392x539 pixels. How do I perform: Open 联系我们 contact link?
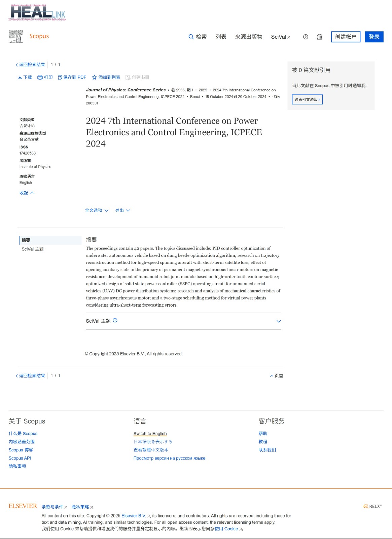pyautogui.click(x=267, y=450)
